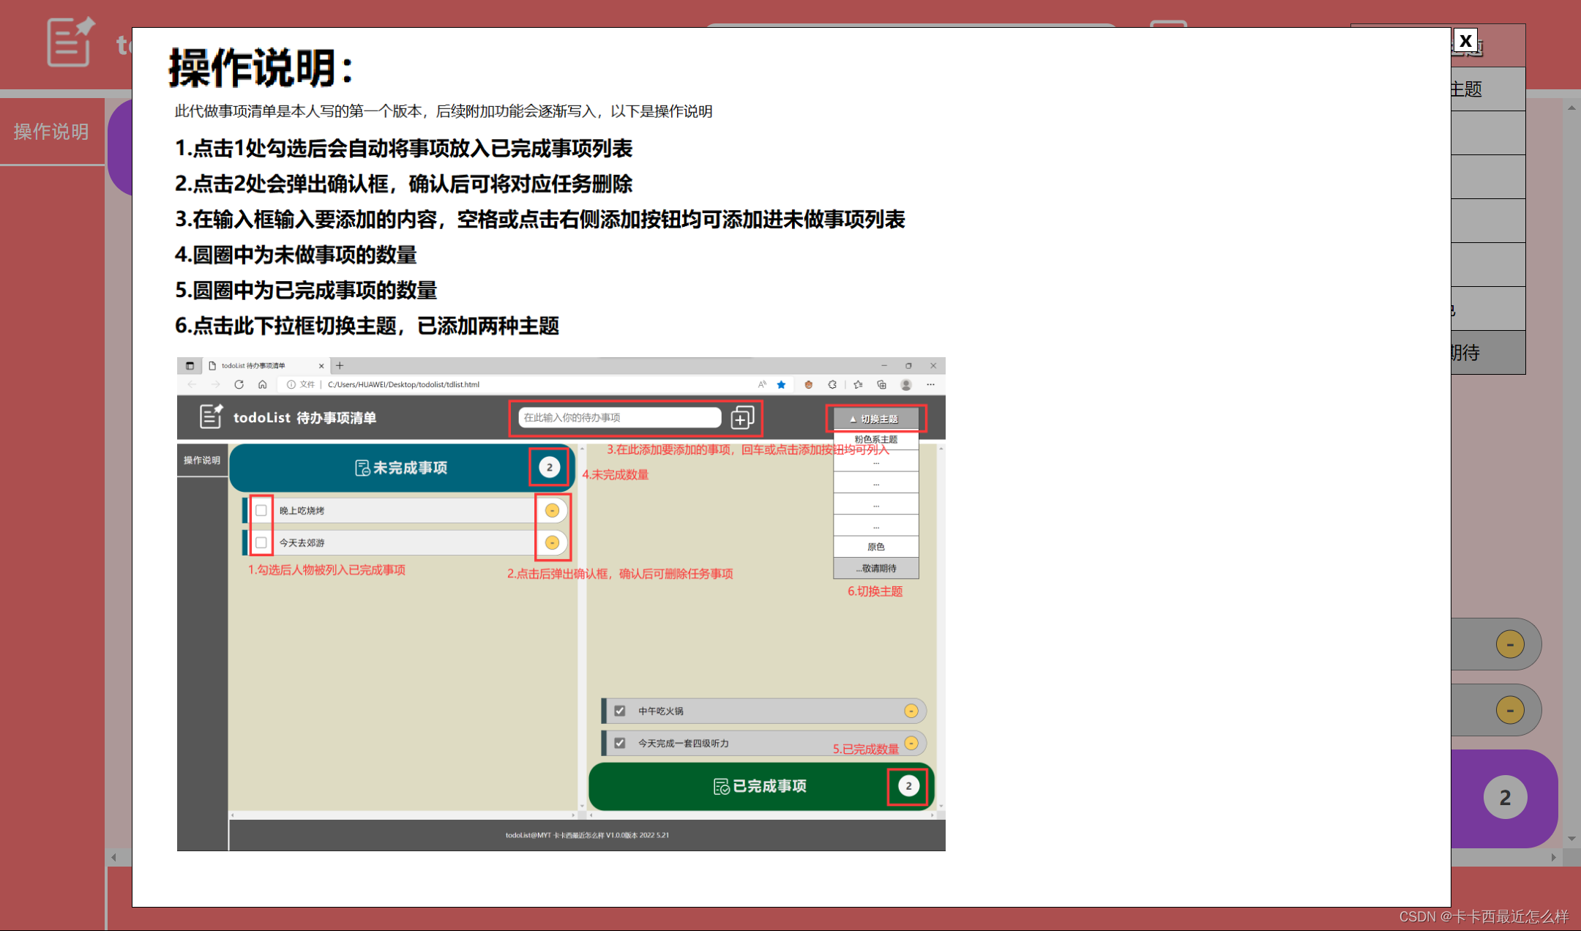Close the 操作说明 modal with the X button
Image resolution: width=1581 pixels, height=931 pixels.
pyautogui.click(x=1465, y=40)
